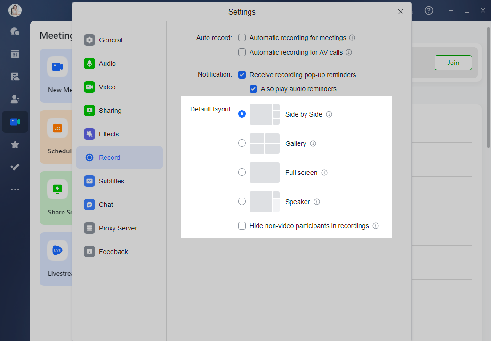Click Livestream card in main window
The height and width of the screenshot is (341, 491).
click(56, 259)
